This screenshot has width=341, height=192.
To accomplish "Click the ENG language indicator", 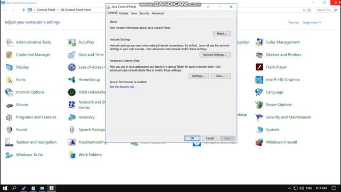I will [x=309, y=188].
